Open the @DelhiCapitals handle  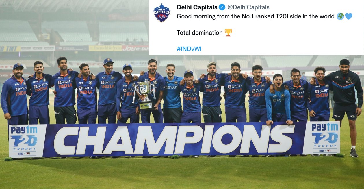tap(248, 7)
